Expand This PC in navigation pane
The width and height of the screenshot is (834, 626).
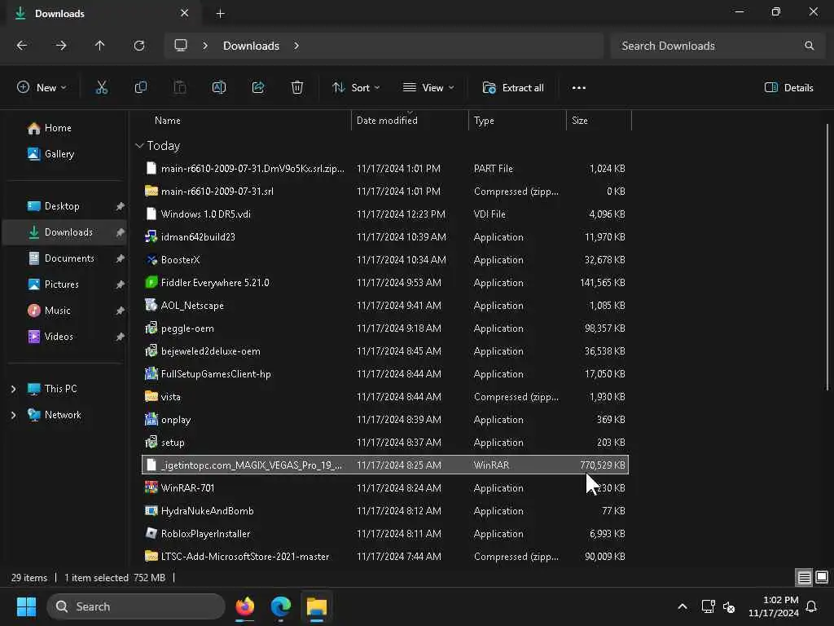[x=13, y=389]
